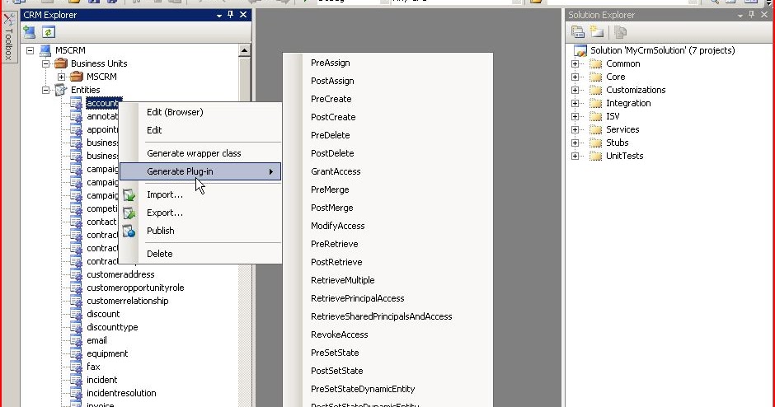The image size is (775, 407).
Task: Select PreDelete plug-in event
Action: click(x=330, y=135)
